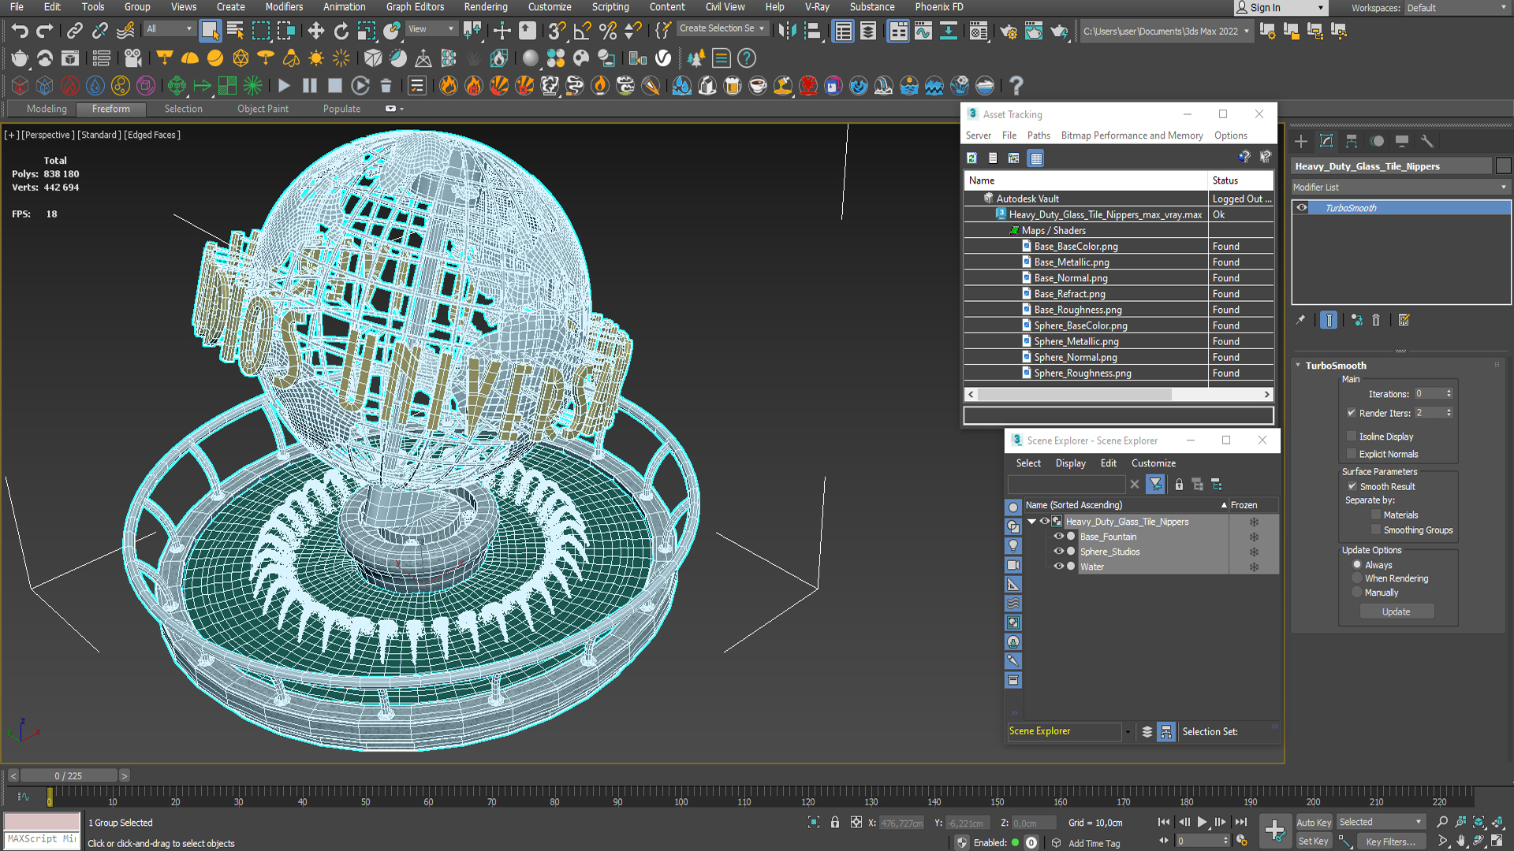Play the animation
Image resolution: width=1514 pixels, height=851 pixels.
(x=1202, y=823)
